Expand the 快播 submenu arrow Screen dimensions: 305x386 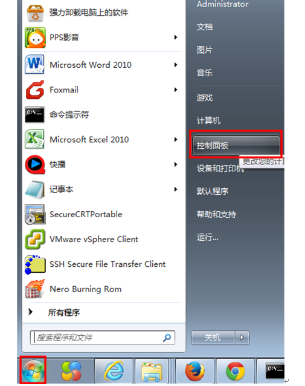pyautogui.click(x=176, y=165)
